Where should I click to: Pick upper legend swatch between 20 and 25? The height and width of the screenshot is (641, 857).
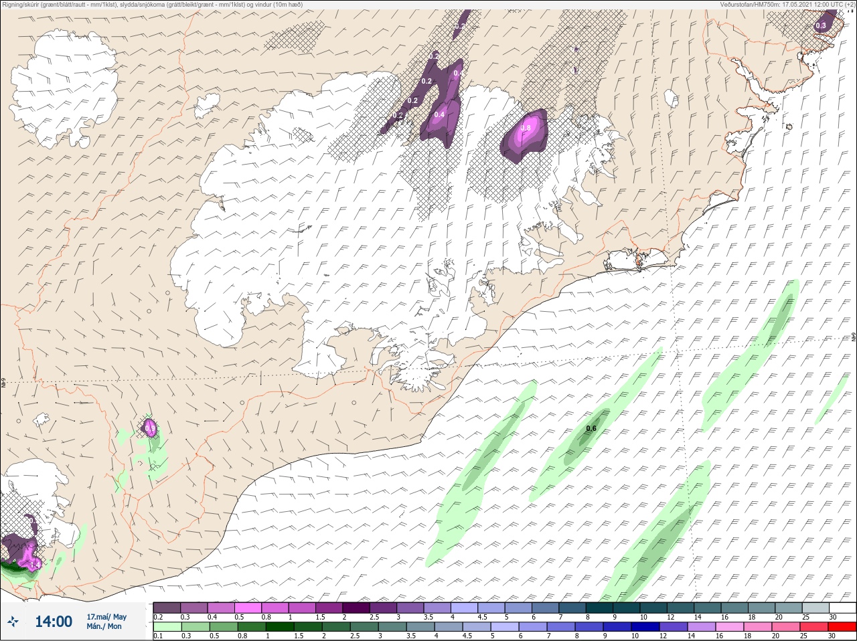pyautogui.click(x=789, y=608)
